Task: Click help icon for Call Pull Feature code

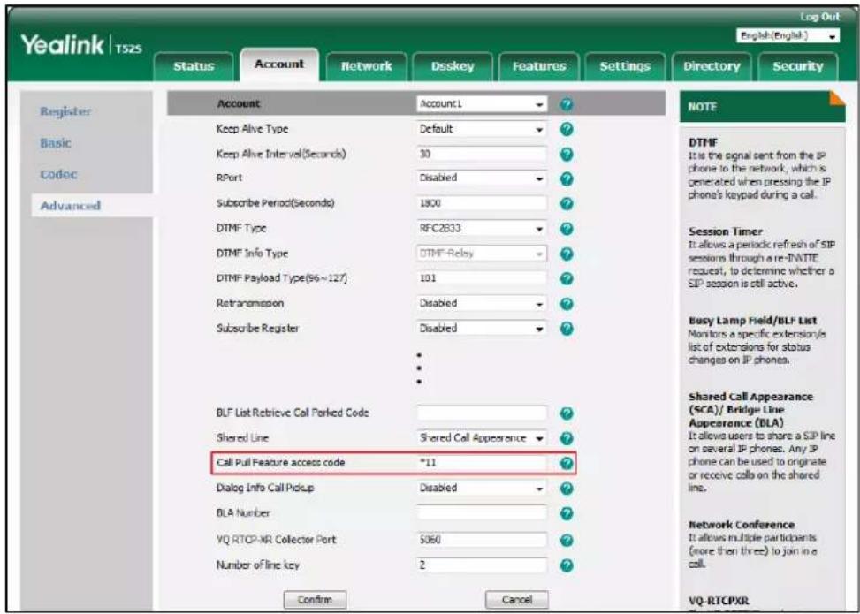Action: (x=567, y=464)
